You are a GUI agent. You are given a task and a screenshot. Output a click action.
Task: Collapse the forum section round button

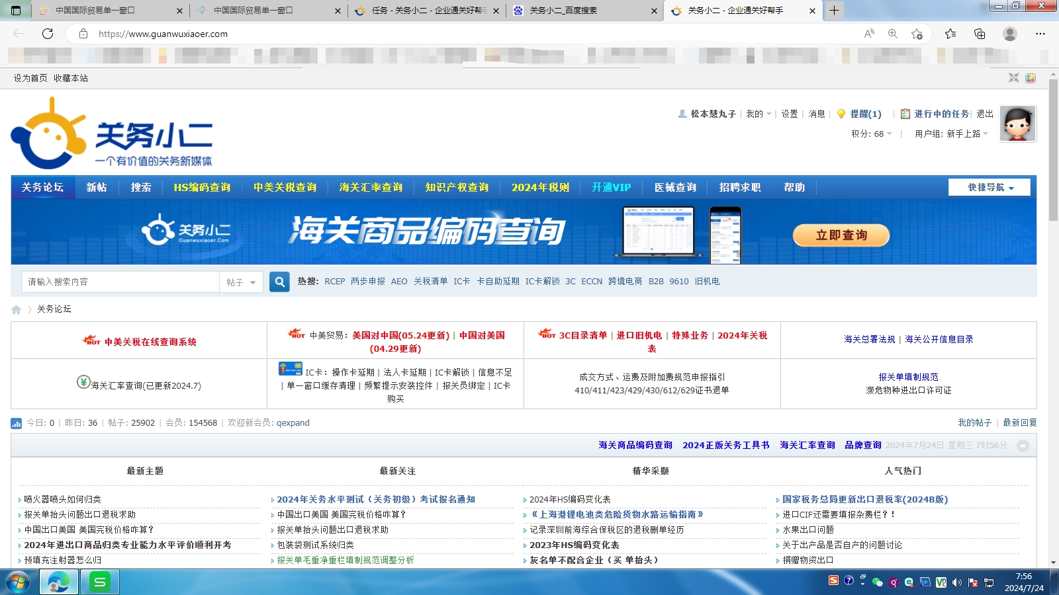click(1023, 446)
